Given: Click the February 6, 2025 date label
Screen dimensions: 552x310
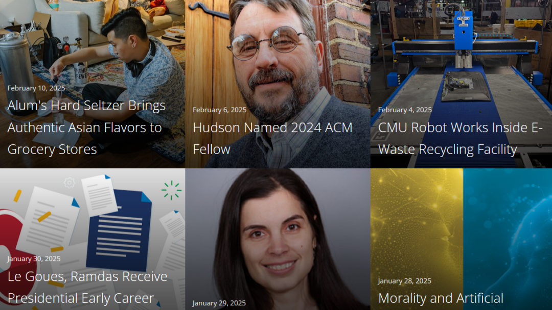Looking at the screenshot, I should [x=219, y=110].
